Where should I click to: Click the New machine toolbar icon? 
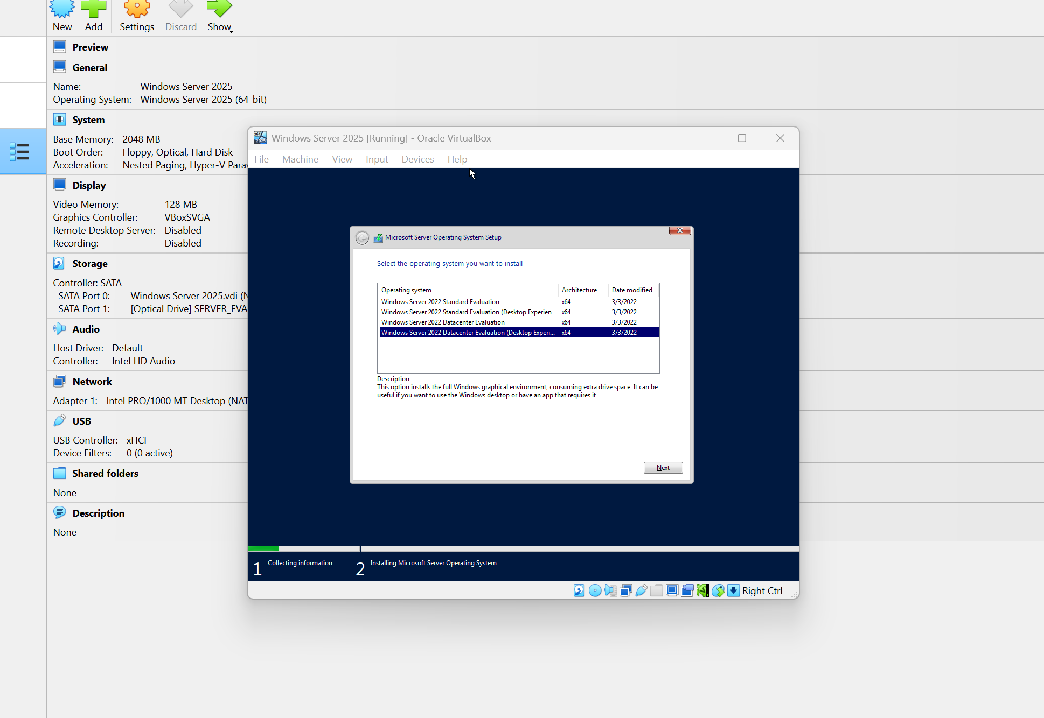(x=62, y=9)
